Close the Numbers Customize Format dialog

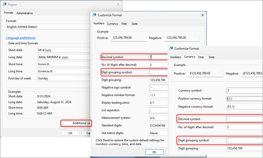point(201,15)
